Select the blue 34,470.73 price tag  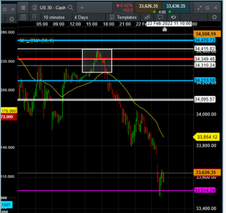tap(205, 40)
